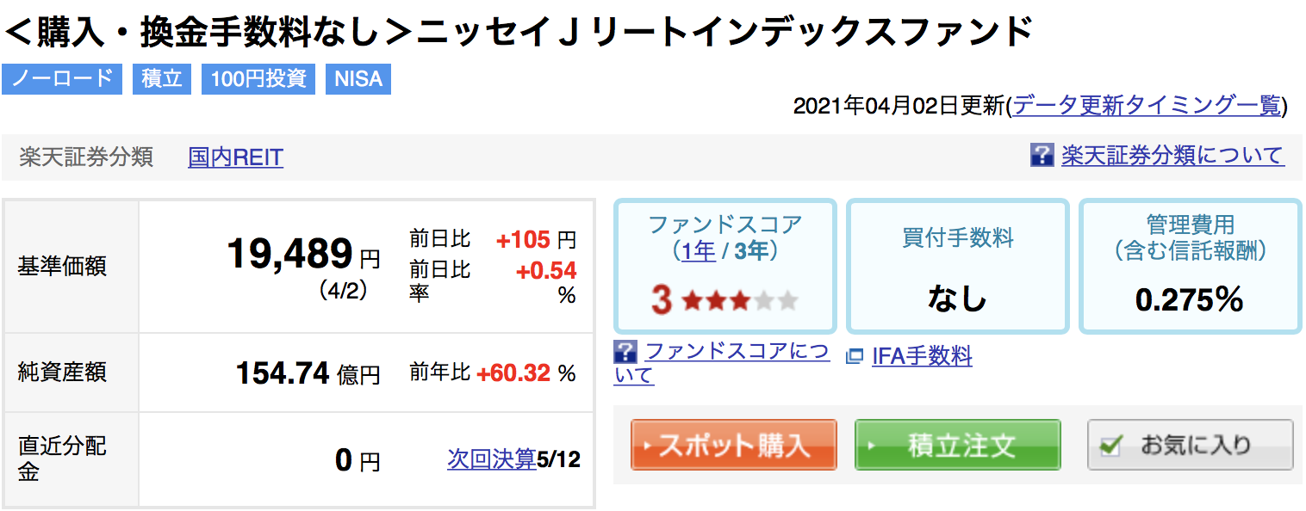Viewport: 1306px width, 511px height.
Task: Click the arrow icon on 積立注文 button
Action: (x=872, y=446)
